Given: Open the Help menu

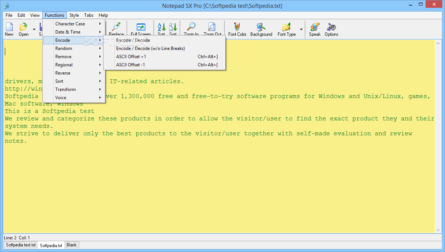Looking at the screenshot, I should click(103, 15).
